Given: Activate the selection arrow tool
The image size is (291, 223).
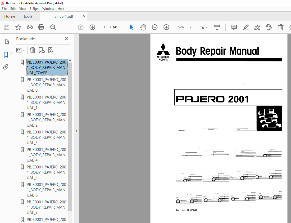Looking at the screenshot, I should tap(131, 27).
